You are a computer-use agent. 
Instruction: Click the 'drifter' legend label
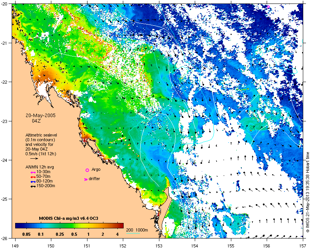[94, 179]
